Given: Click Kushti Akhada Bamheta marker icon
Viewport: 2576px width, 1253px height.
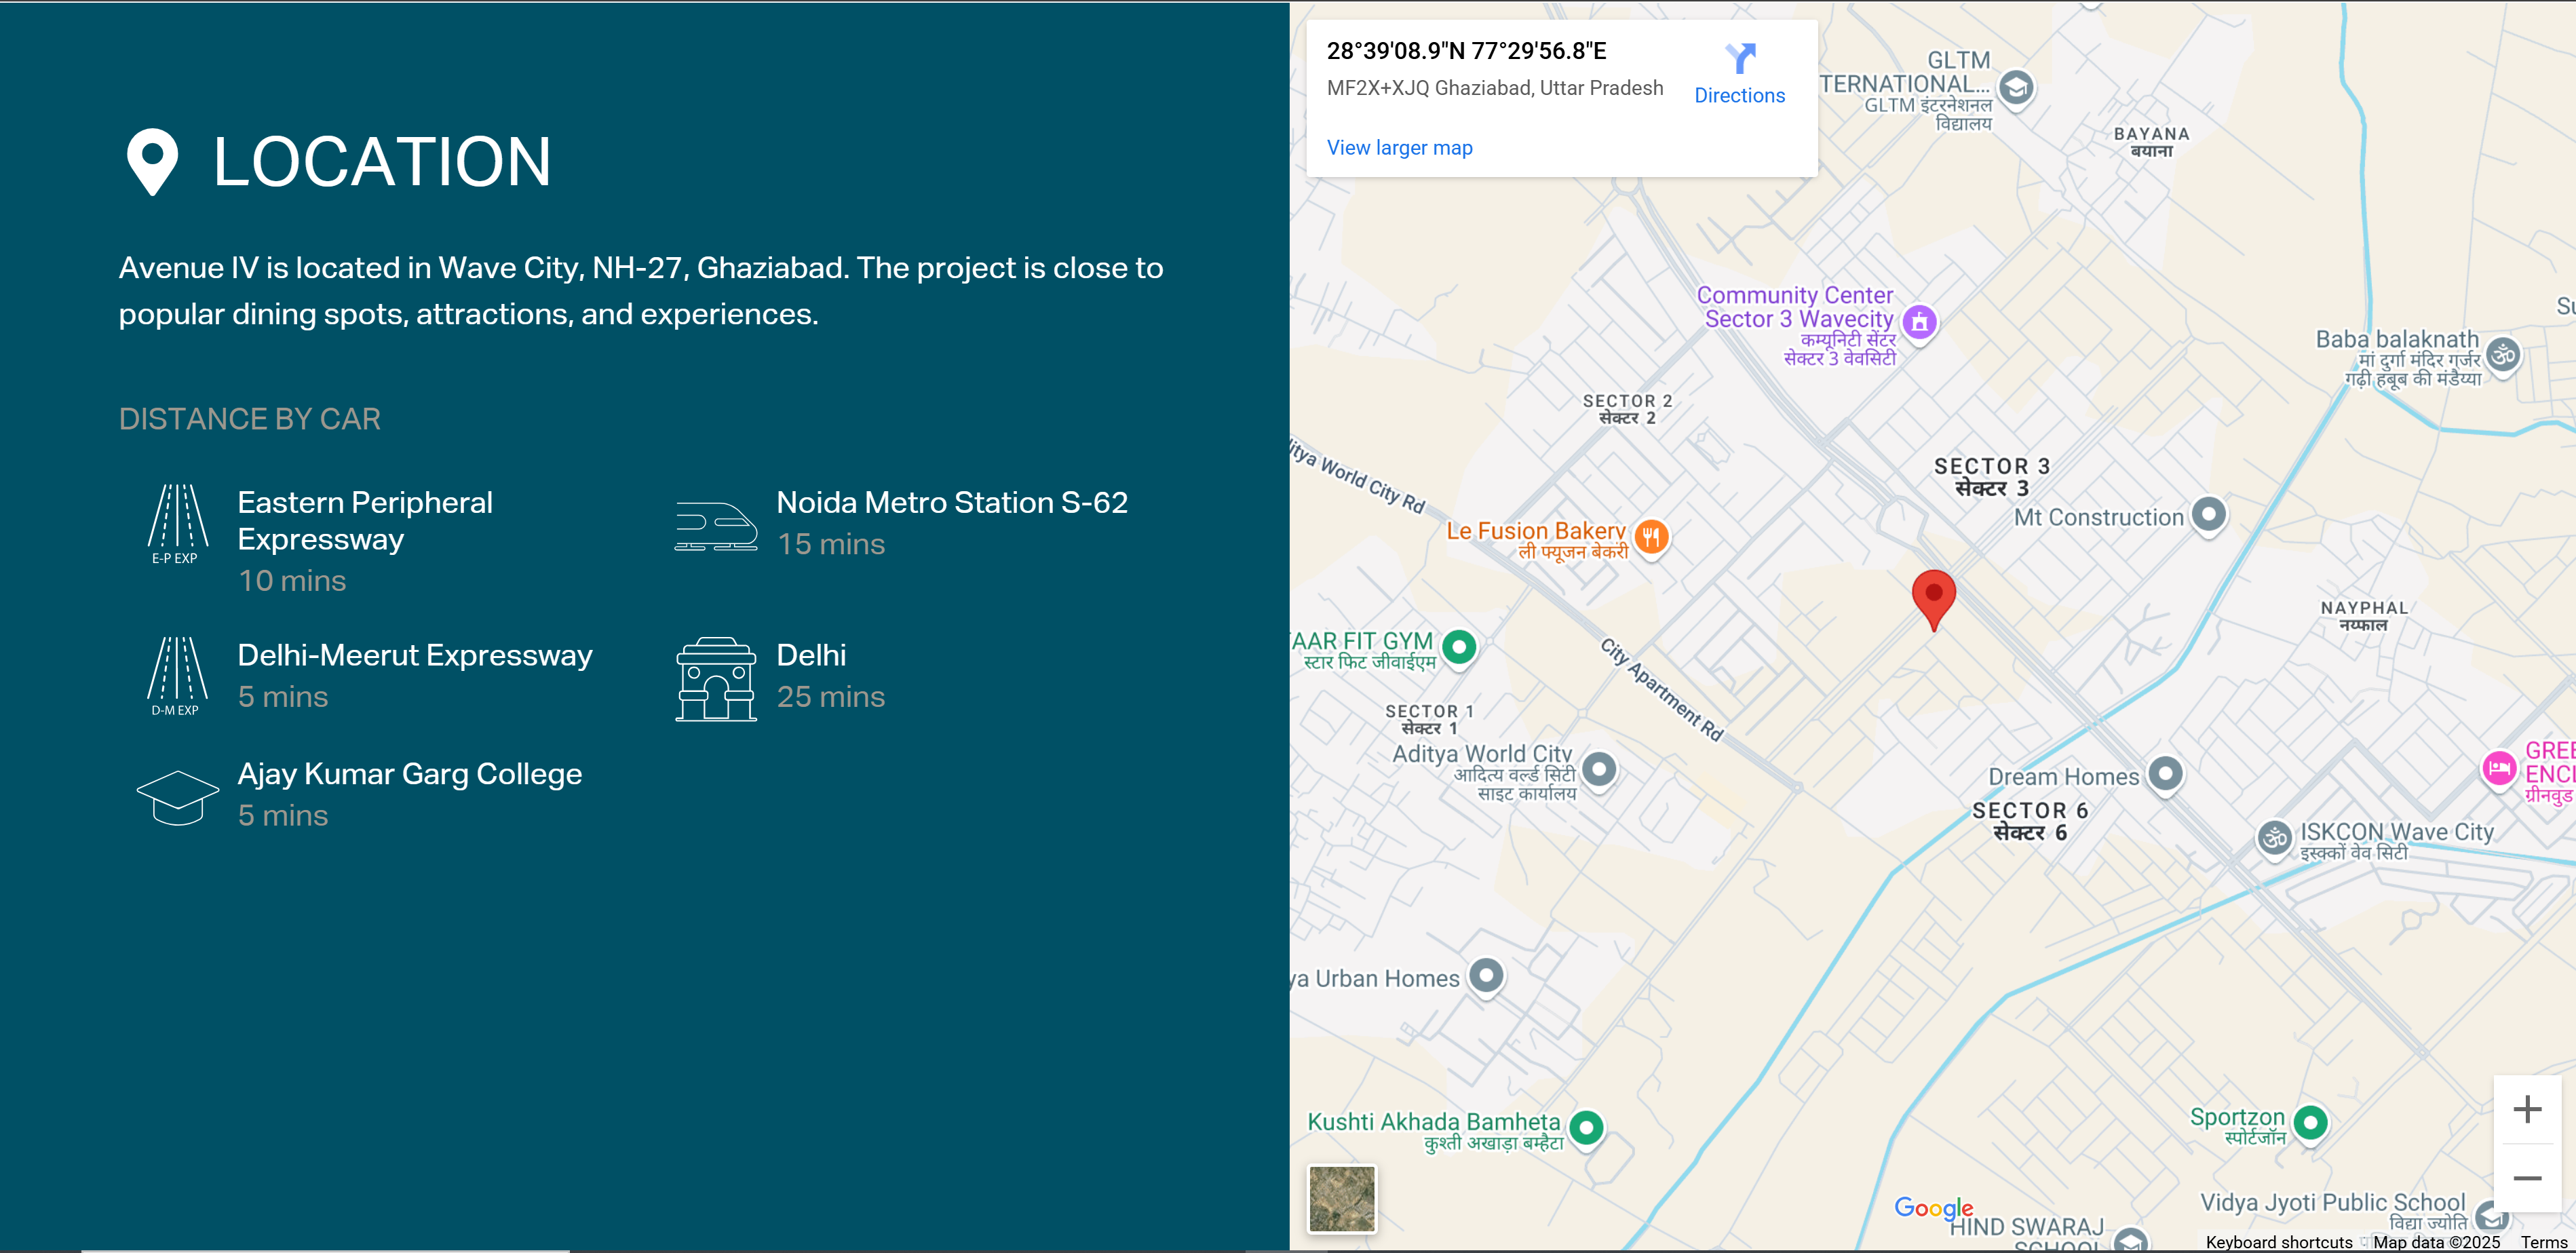Looking at the screenshot, I should (x=1586, y=1127).
